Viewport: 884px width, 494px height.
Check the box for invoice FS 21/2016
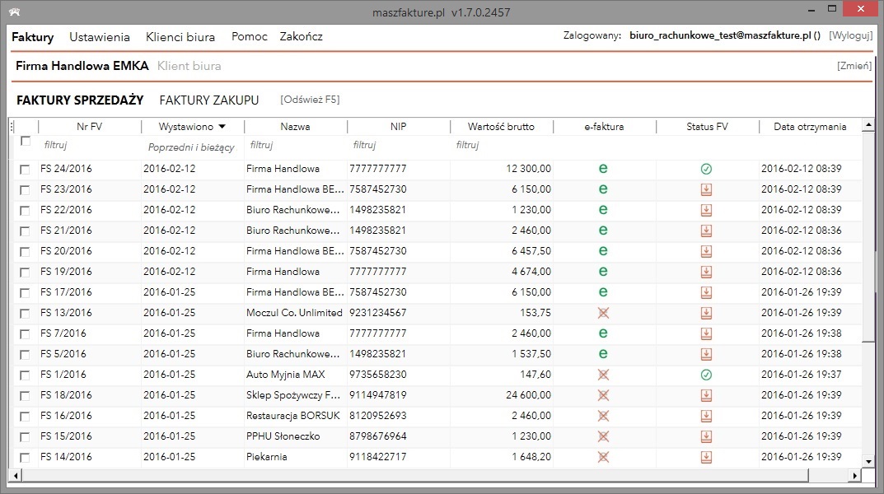click(25, 231)
